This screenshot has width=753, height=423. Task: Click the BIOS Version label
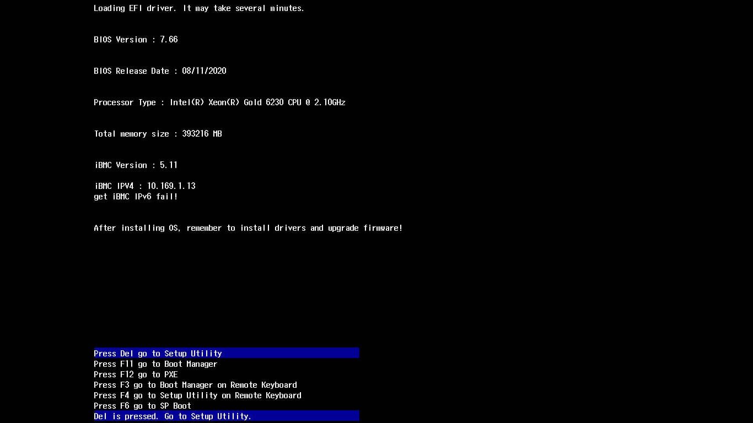pos(120,40)
